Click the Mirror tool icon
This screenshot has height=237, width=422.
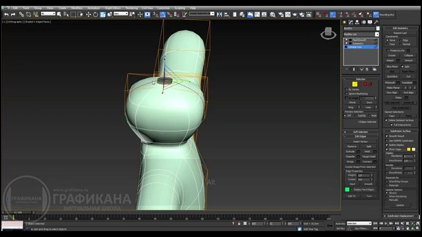pos(220,14)
